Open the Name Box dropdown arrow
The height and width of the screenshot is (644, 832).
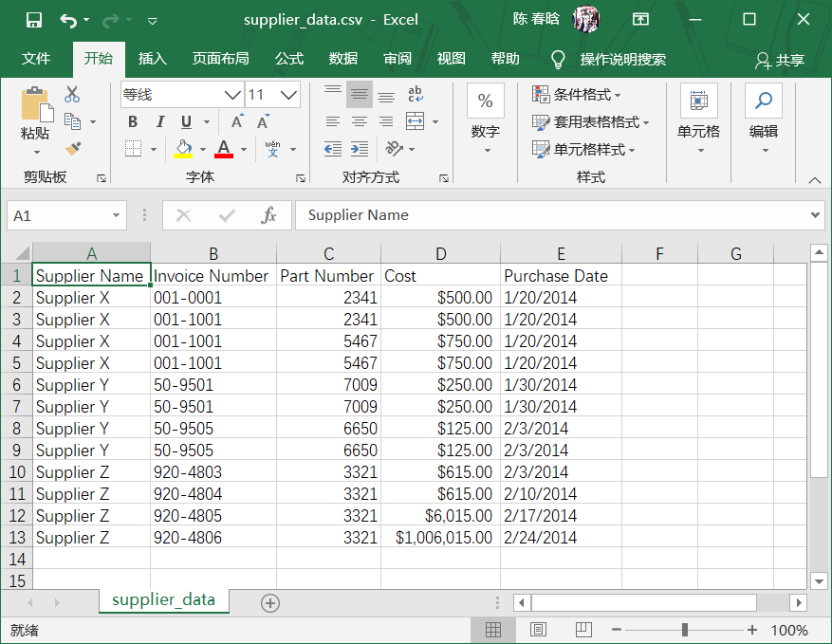coord(116,215)
